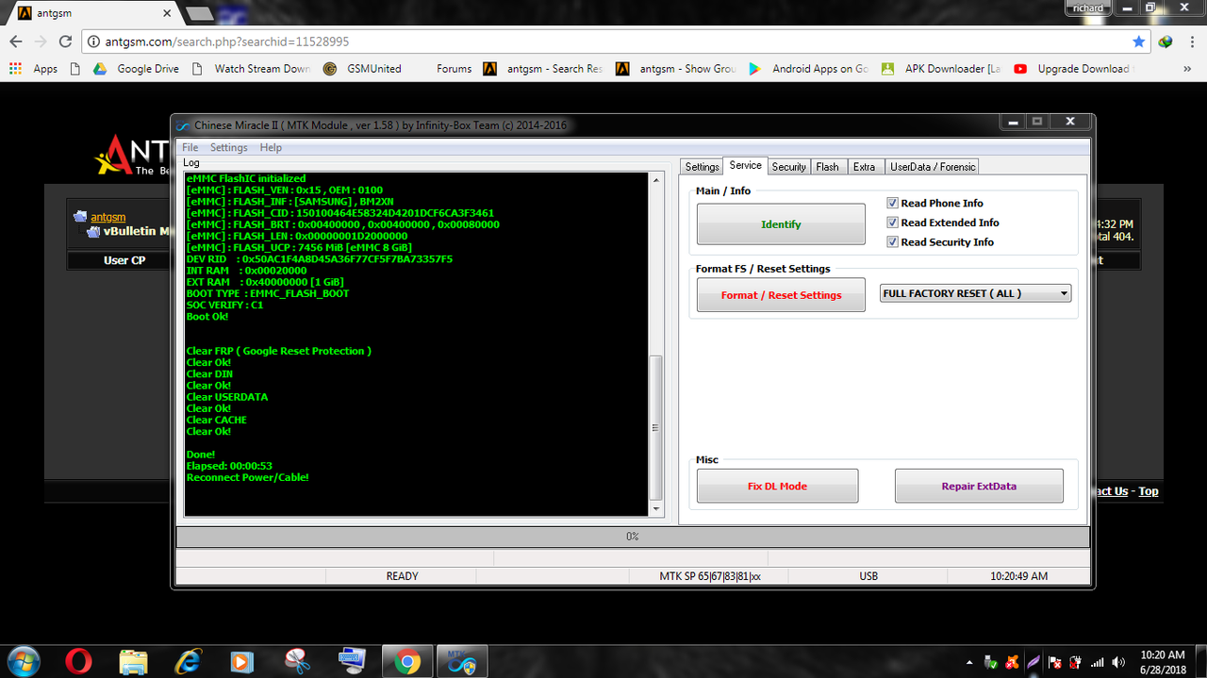Image resolution: width=1207 pixels, height=678 pixels.
Task: Click the Chrome extension icon beside star
Action: (x=1166, y=41)
